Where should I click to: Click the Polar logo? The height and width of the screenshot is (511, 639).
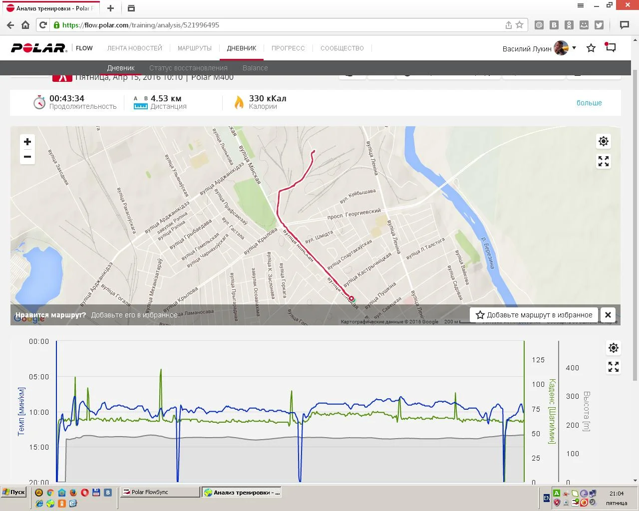click(39, 48)
